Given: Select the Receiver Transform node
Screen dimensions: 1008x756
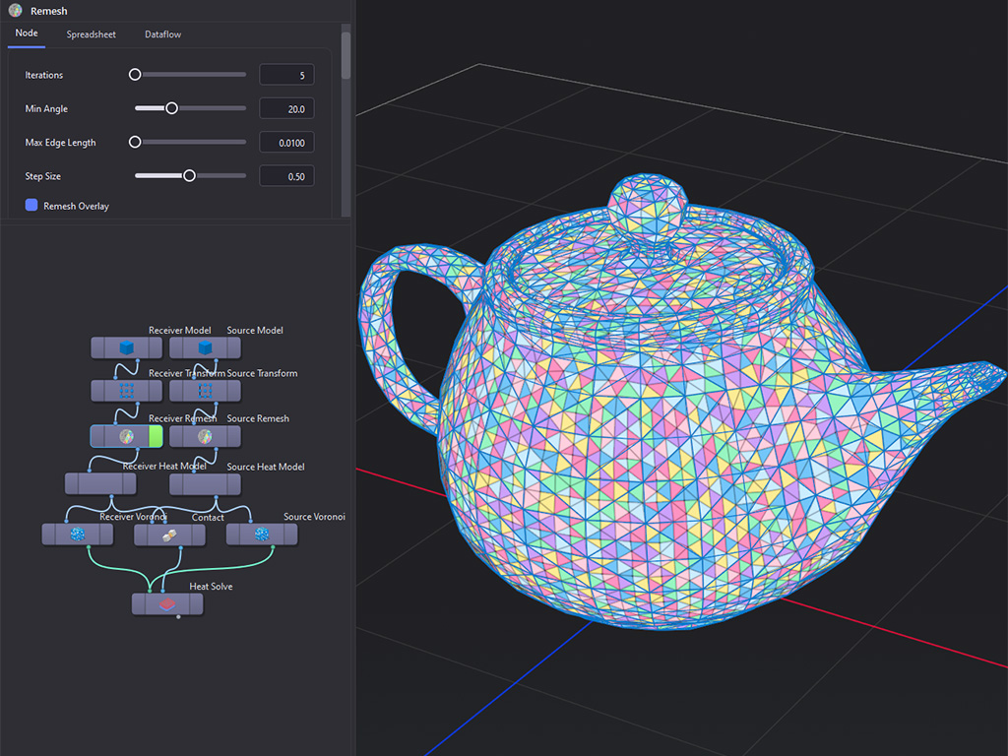Looking at the screenshot, I should pos(127,390).
